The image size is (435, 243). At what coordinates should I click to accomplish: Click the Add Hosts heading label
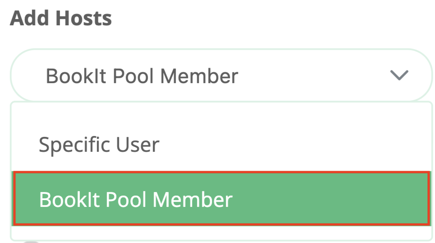click(61, 19)
